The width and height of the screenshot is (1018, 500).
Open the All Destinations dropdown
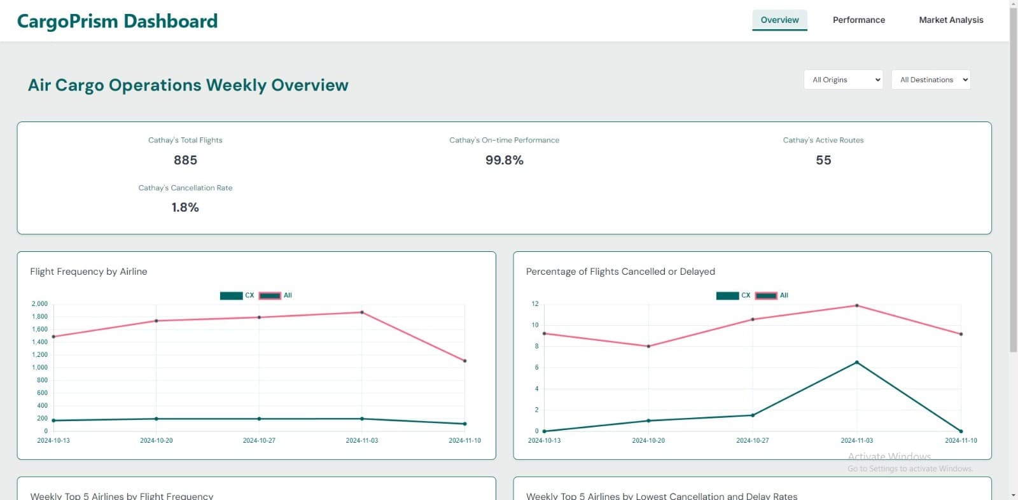(x=931, y=80)
